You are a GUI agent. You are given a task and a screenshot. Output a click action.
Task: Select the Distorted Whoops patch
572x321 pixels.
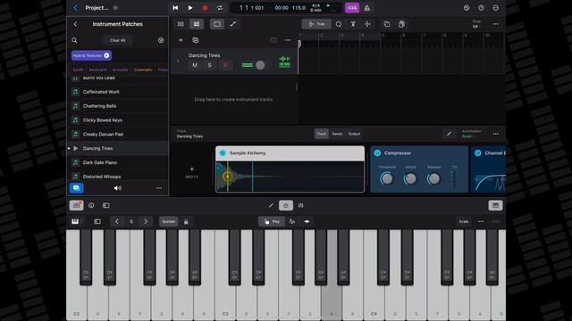(x=118, y=177)
